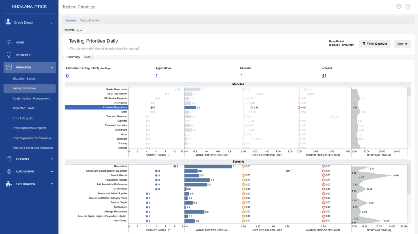
Task: Click the Home menu label
Action: pos(20,42)
